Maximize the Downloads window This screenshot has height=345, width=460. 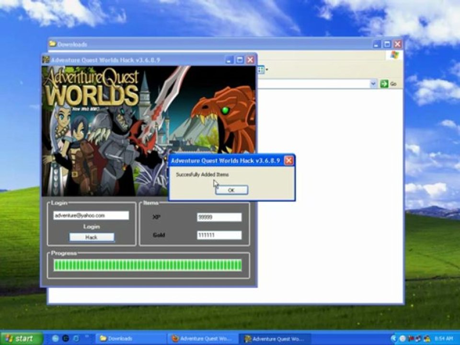pyautogui.click(x=387, y=44)
